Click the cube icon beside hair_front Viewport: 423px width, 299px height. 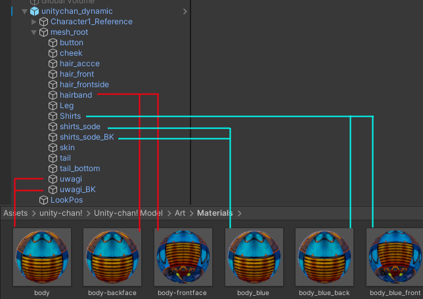53,74
